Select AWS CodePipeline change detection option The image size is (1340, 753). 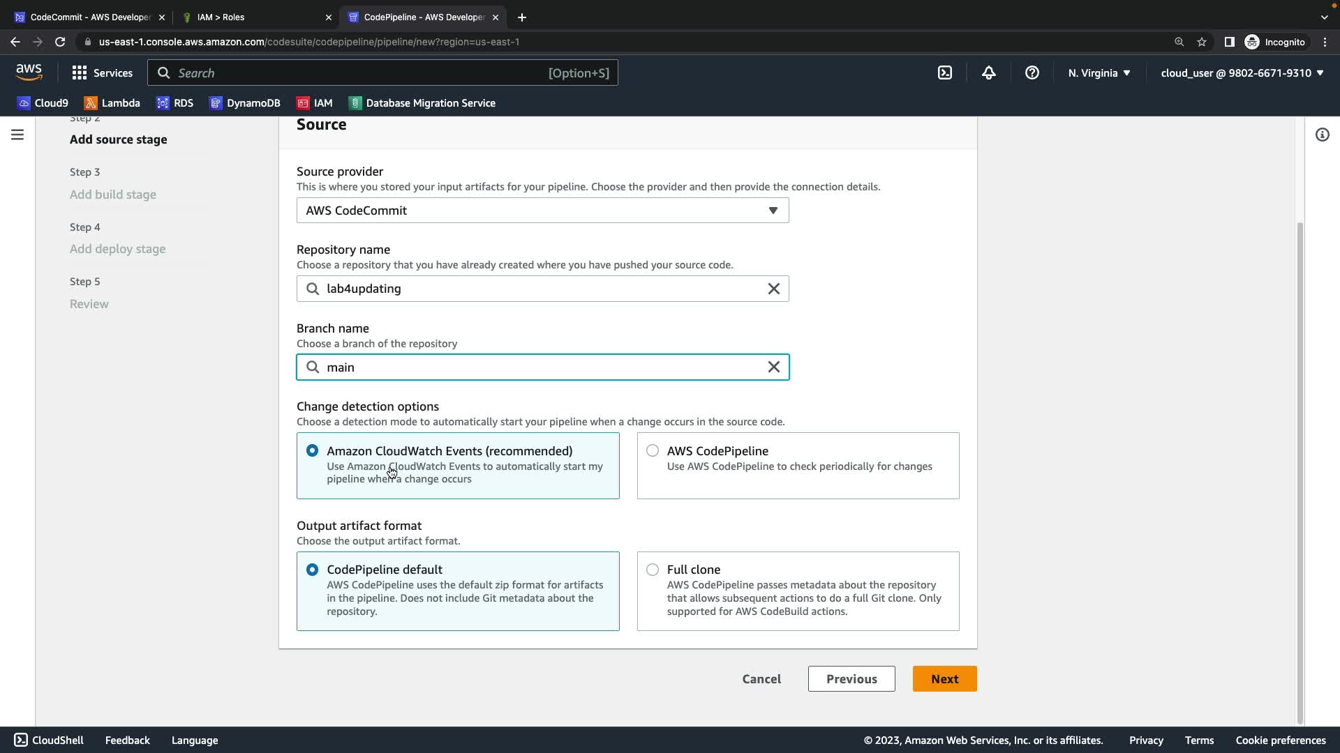click(653, 451)
